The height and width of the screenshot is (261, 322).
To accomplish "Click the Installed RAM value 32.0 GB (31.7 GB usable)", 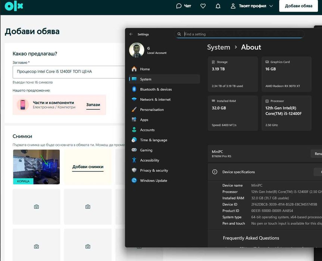I will point(270,198).
